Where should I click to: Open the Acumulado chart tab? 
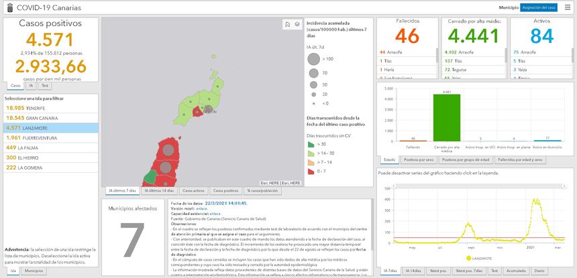pyautogui.click(x=515, y=271)
